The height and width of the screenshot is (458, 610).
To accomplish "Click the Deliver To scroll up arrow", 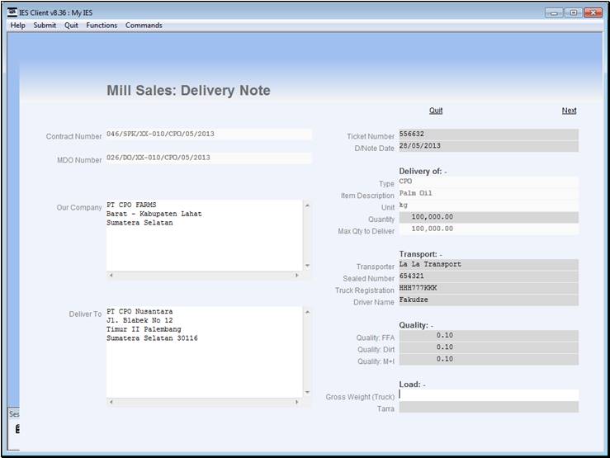I will point(307,312).
